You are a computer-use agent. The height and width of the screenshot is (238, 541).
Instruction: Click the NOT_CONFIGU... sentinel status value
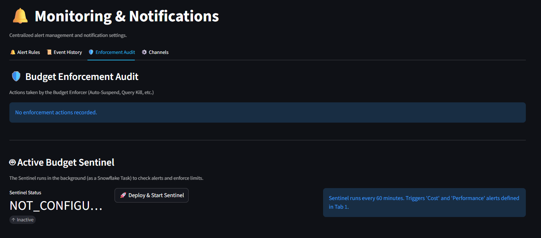56,205
